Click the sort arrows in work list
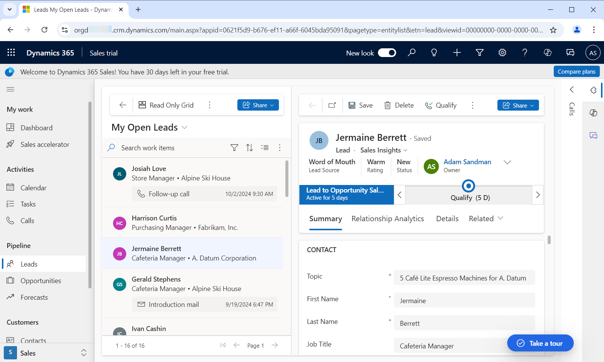The image size is (604, 362). point(249,148)
